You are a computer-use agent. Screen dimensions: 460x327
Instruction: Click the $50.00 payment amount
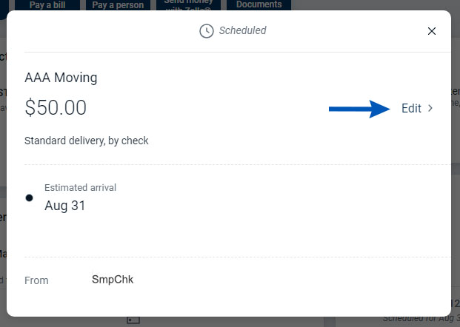click(x=56, y=108)
